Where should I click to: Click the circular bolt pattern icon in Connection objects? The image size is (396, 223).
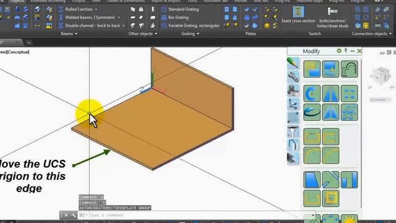[366, 17]
